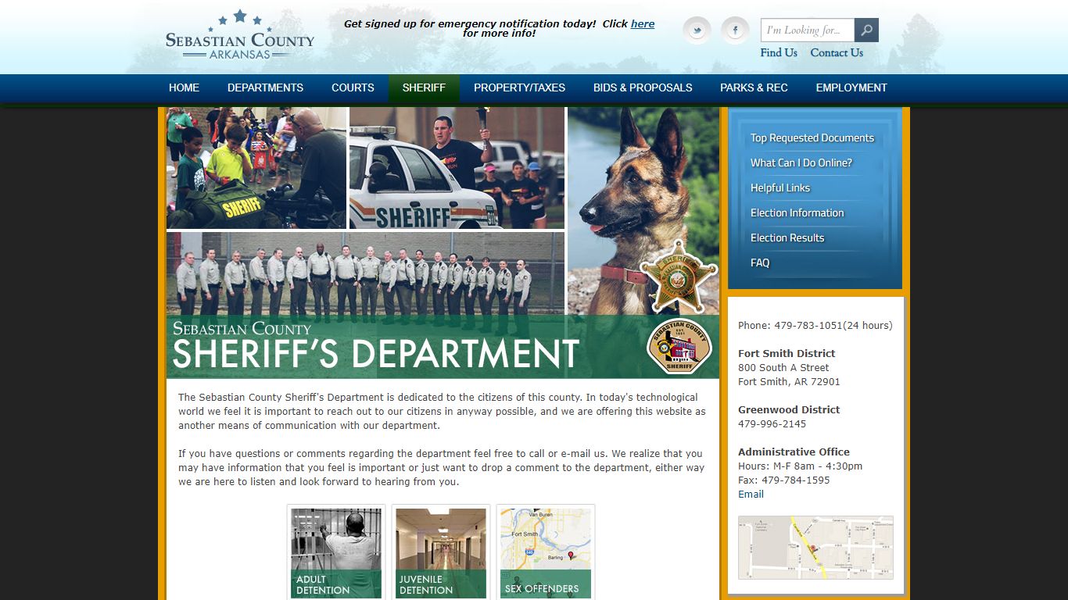Open the FAQ sidebar link
Screen dimensions: 1068x600
point(760,262)
